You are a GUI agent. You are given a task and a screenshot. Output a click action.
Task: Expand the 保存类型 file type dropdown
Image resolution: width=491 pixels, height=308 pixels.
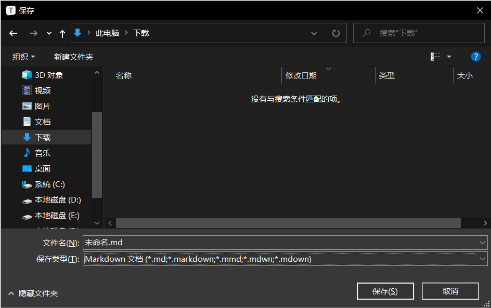point(482,259)
